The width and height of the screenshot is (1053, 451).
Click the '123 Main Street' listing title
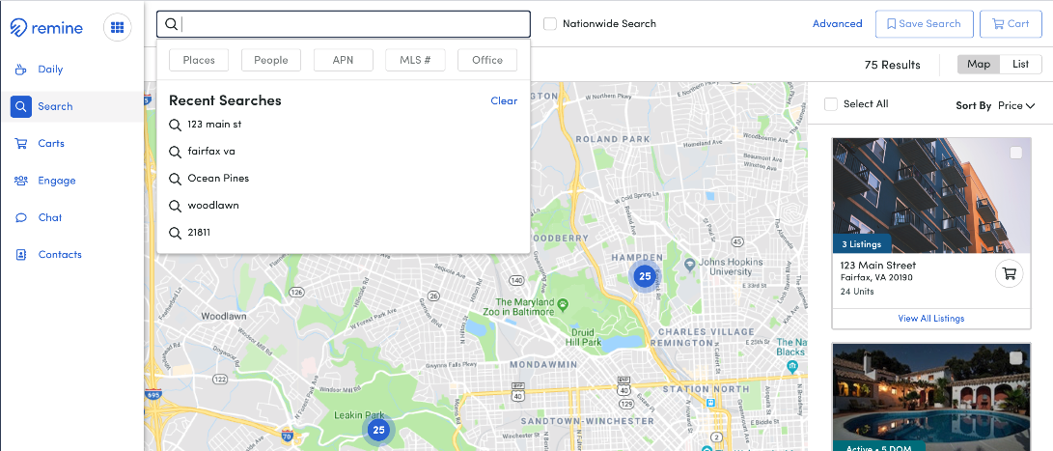coord(877,265)
